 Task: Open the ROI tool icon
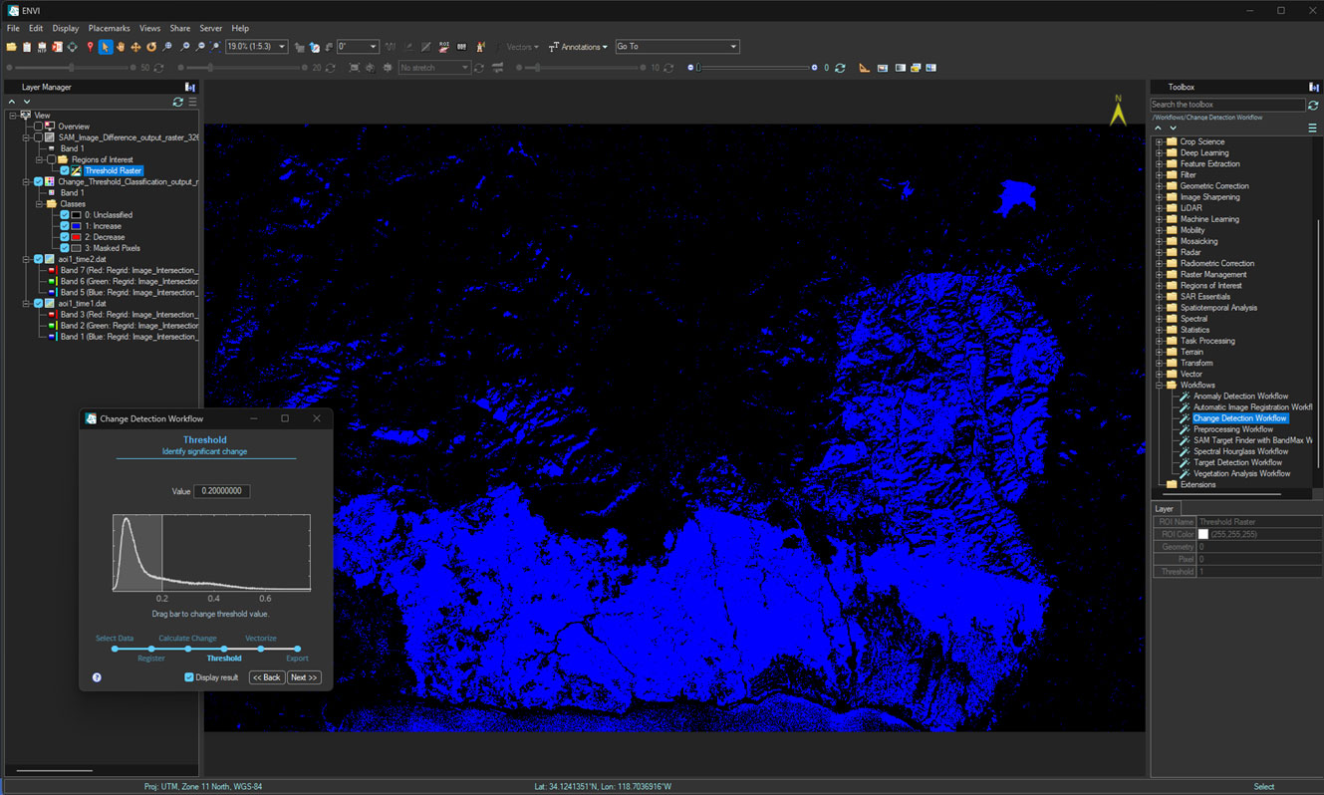coord(444,47)
